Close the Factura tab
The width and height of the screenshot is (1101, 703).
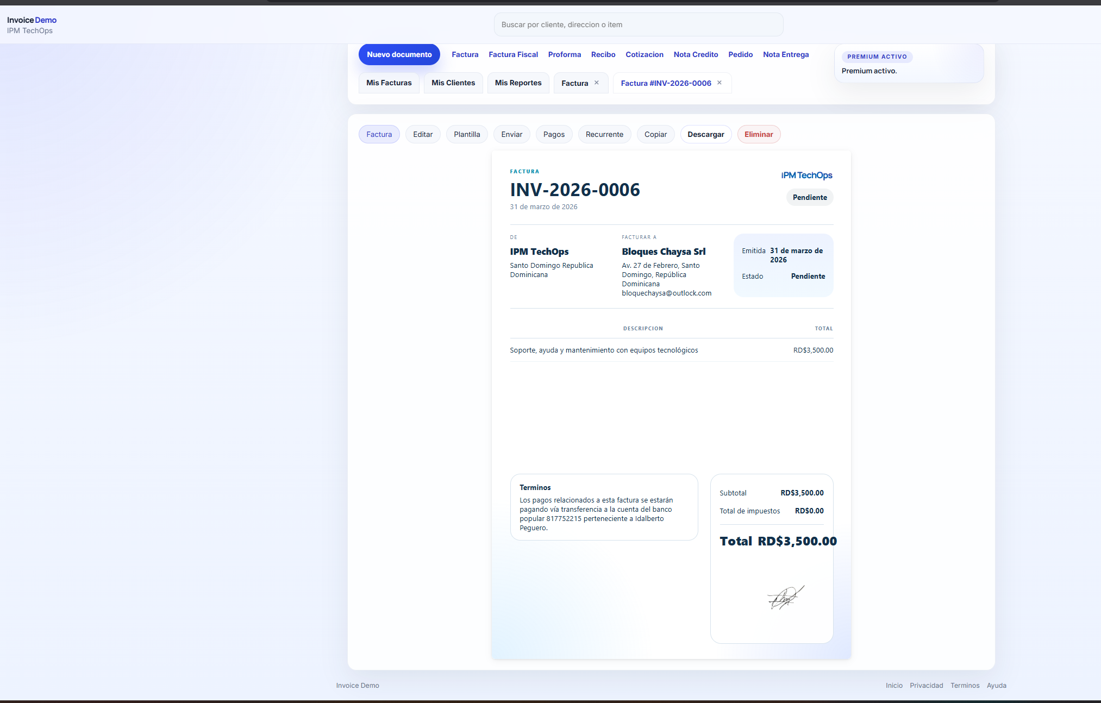[x=596, y=83]
